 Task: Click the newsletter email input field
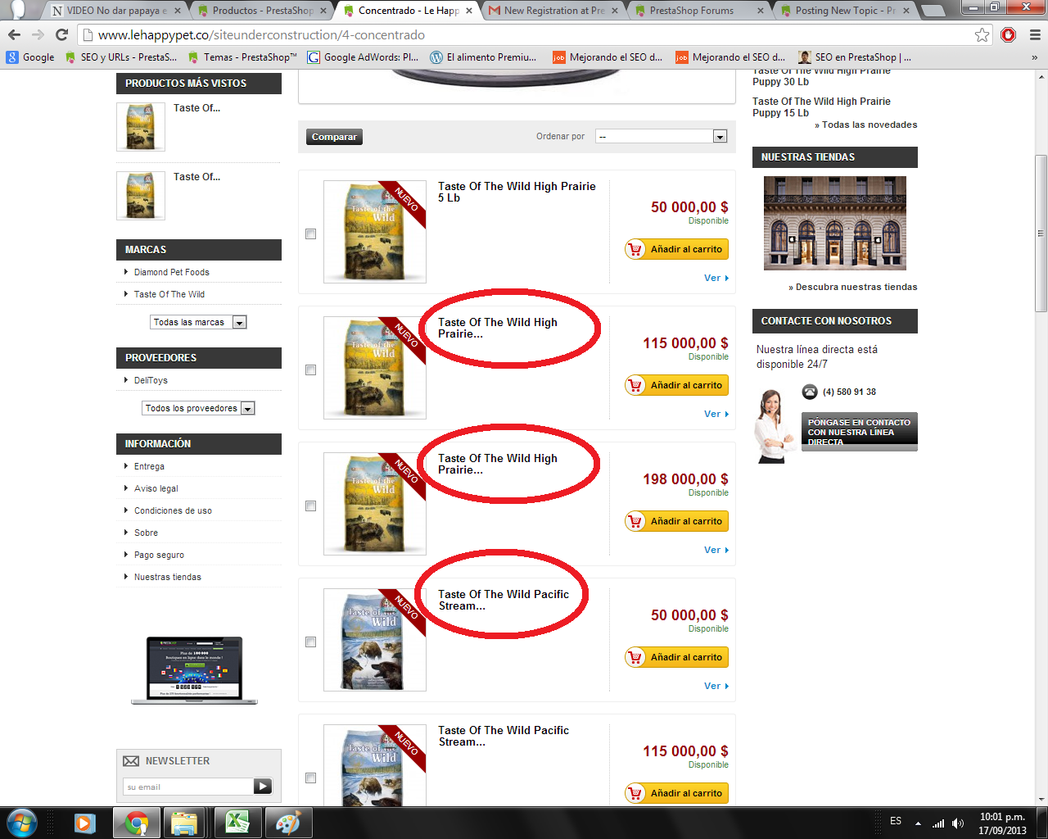point(189,787)
